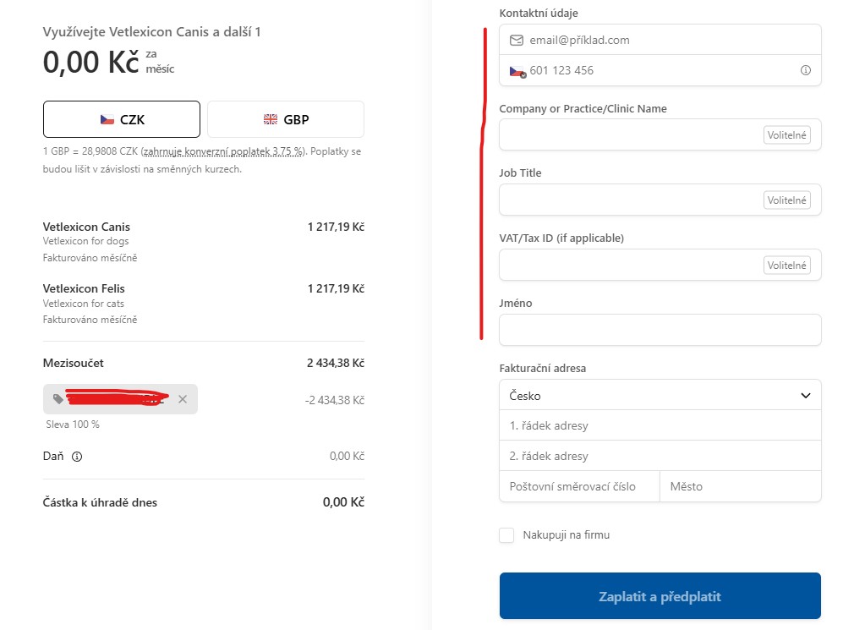Click address line 1 field
Image resolution: width=854 pixels, height=630 pixels.
pyautogui.click(x=660, y=425)
